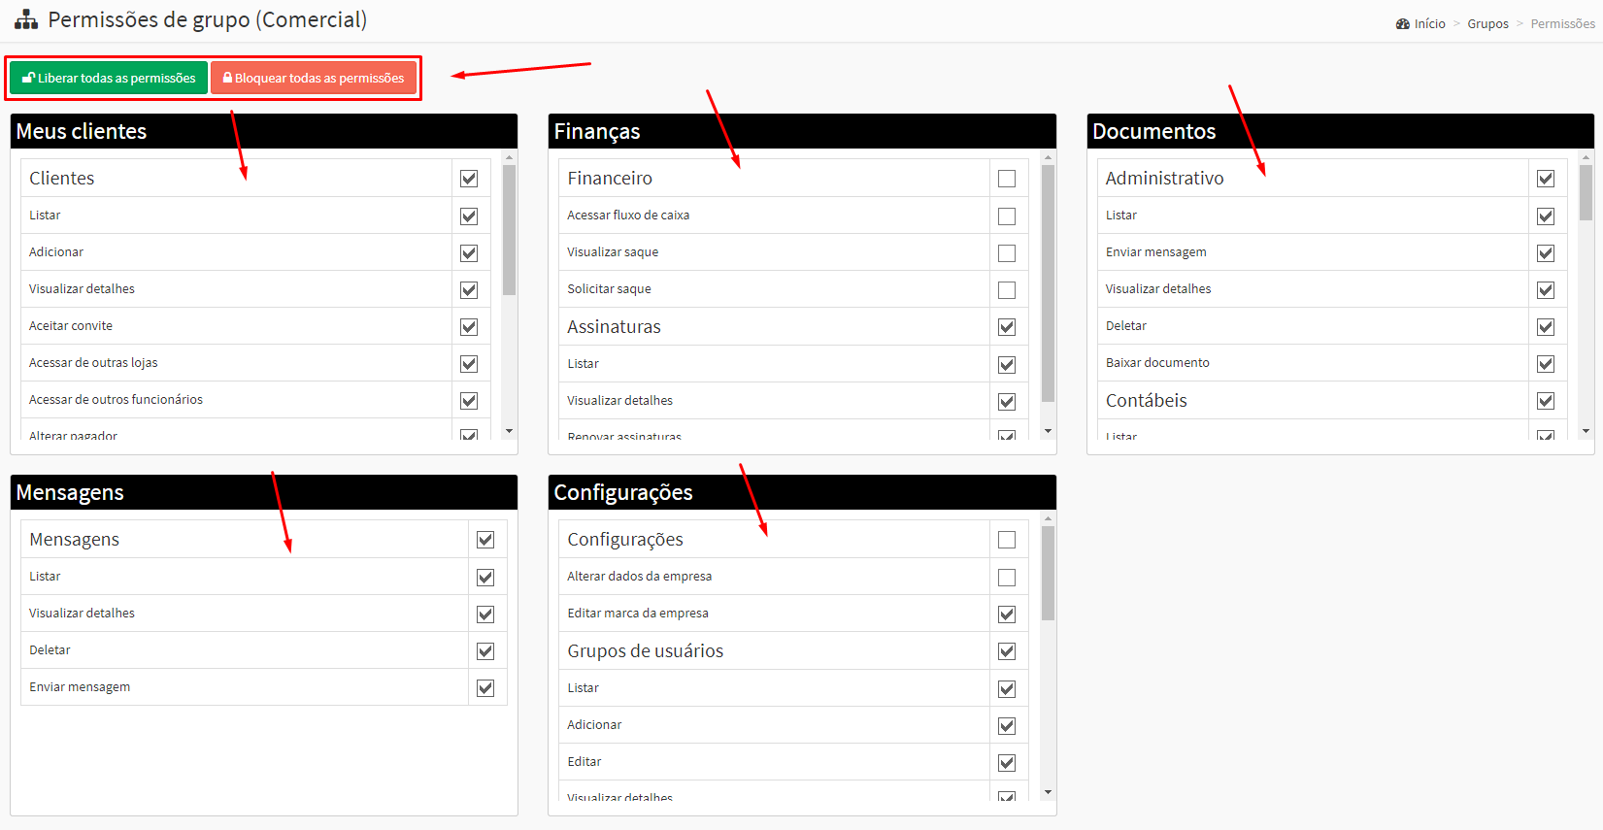Toggle the Acessar de outras lojas checkbox
Screen dimensions: 1603x830
(x=469, y=364)
